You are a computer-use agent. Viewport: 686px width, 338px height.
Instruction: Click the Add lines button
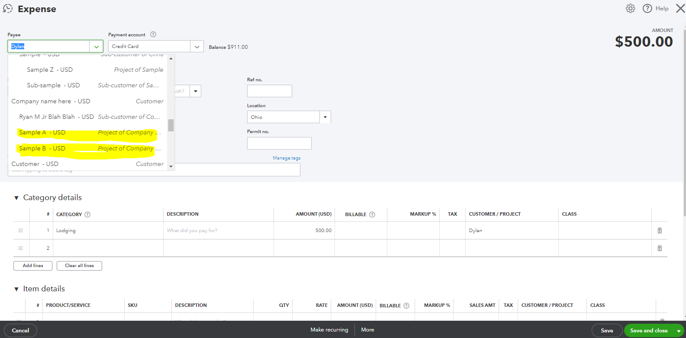(33, 266)
